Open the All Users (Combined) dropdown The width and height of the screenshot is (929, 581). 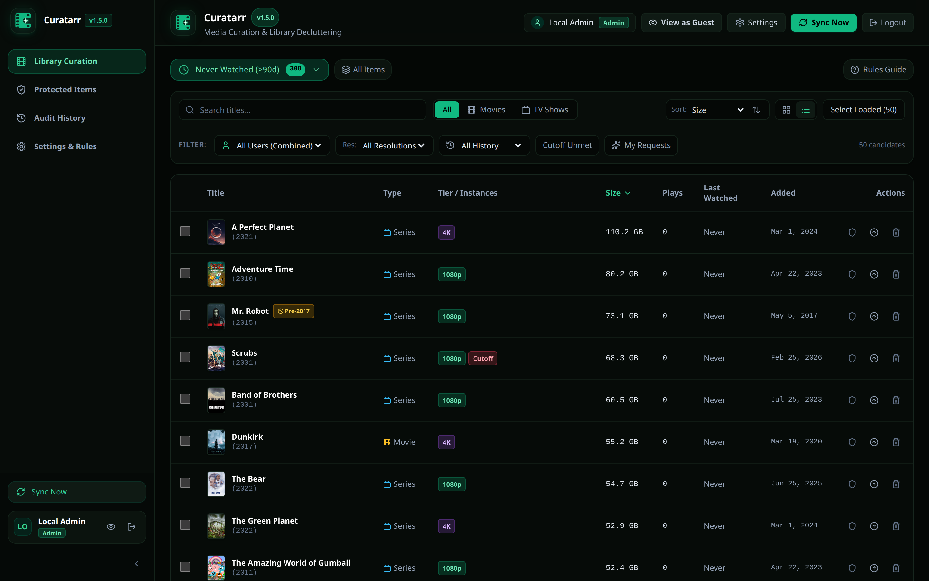click(272, 145)
